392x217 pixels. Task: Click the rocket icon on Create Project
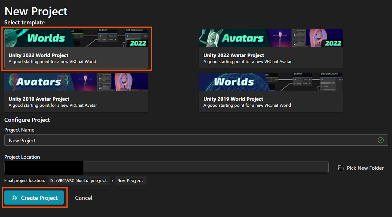[15, 198]
